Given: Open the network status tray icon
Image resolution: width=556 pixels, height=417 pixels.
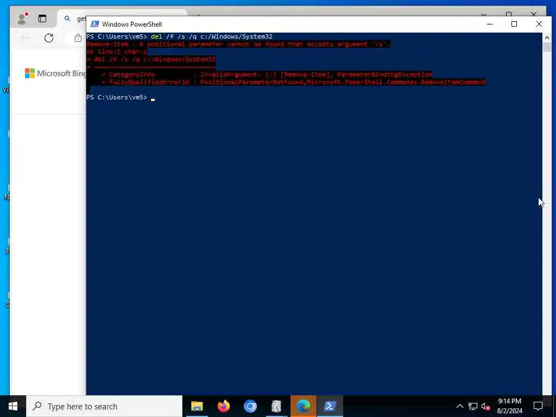Looking at the screenshot, I should (x=473, y=406).
